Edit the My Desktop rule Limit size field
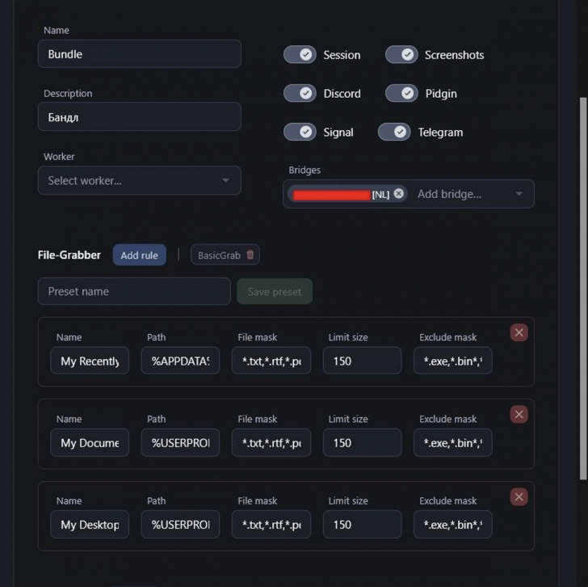Image resolution: width=588 pixels, height=587 pixels. coord(362,524)
